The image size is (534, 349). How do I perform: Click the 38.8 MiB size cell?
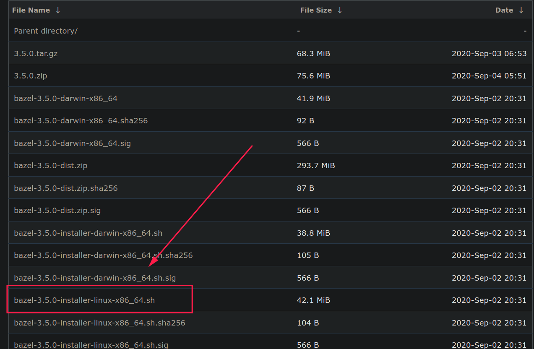tap(313, 233)
